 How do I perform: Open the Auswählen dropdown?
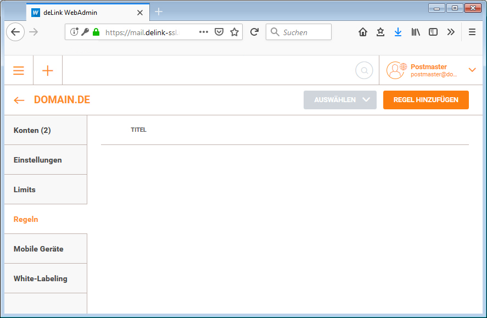pyautogui.click(x=340, y=100)
